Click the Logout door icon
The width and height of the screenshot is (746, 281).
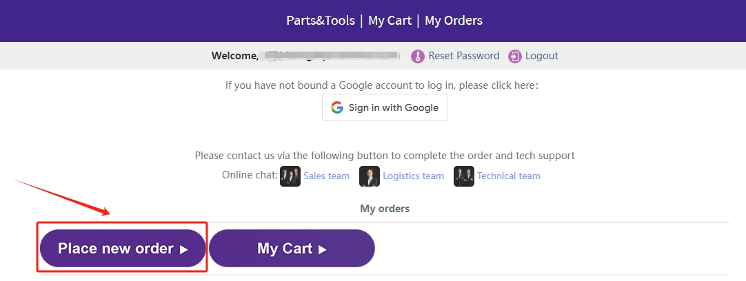click(x=515, y=56)
